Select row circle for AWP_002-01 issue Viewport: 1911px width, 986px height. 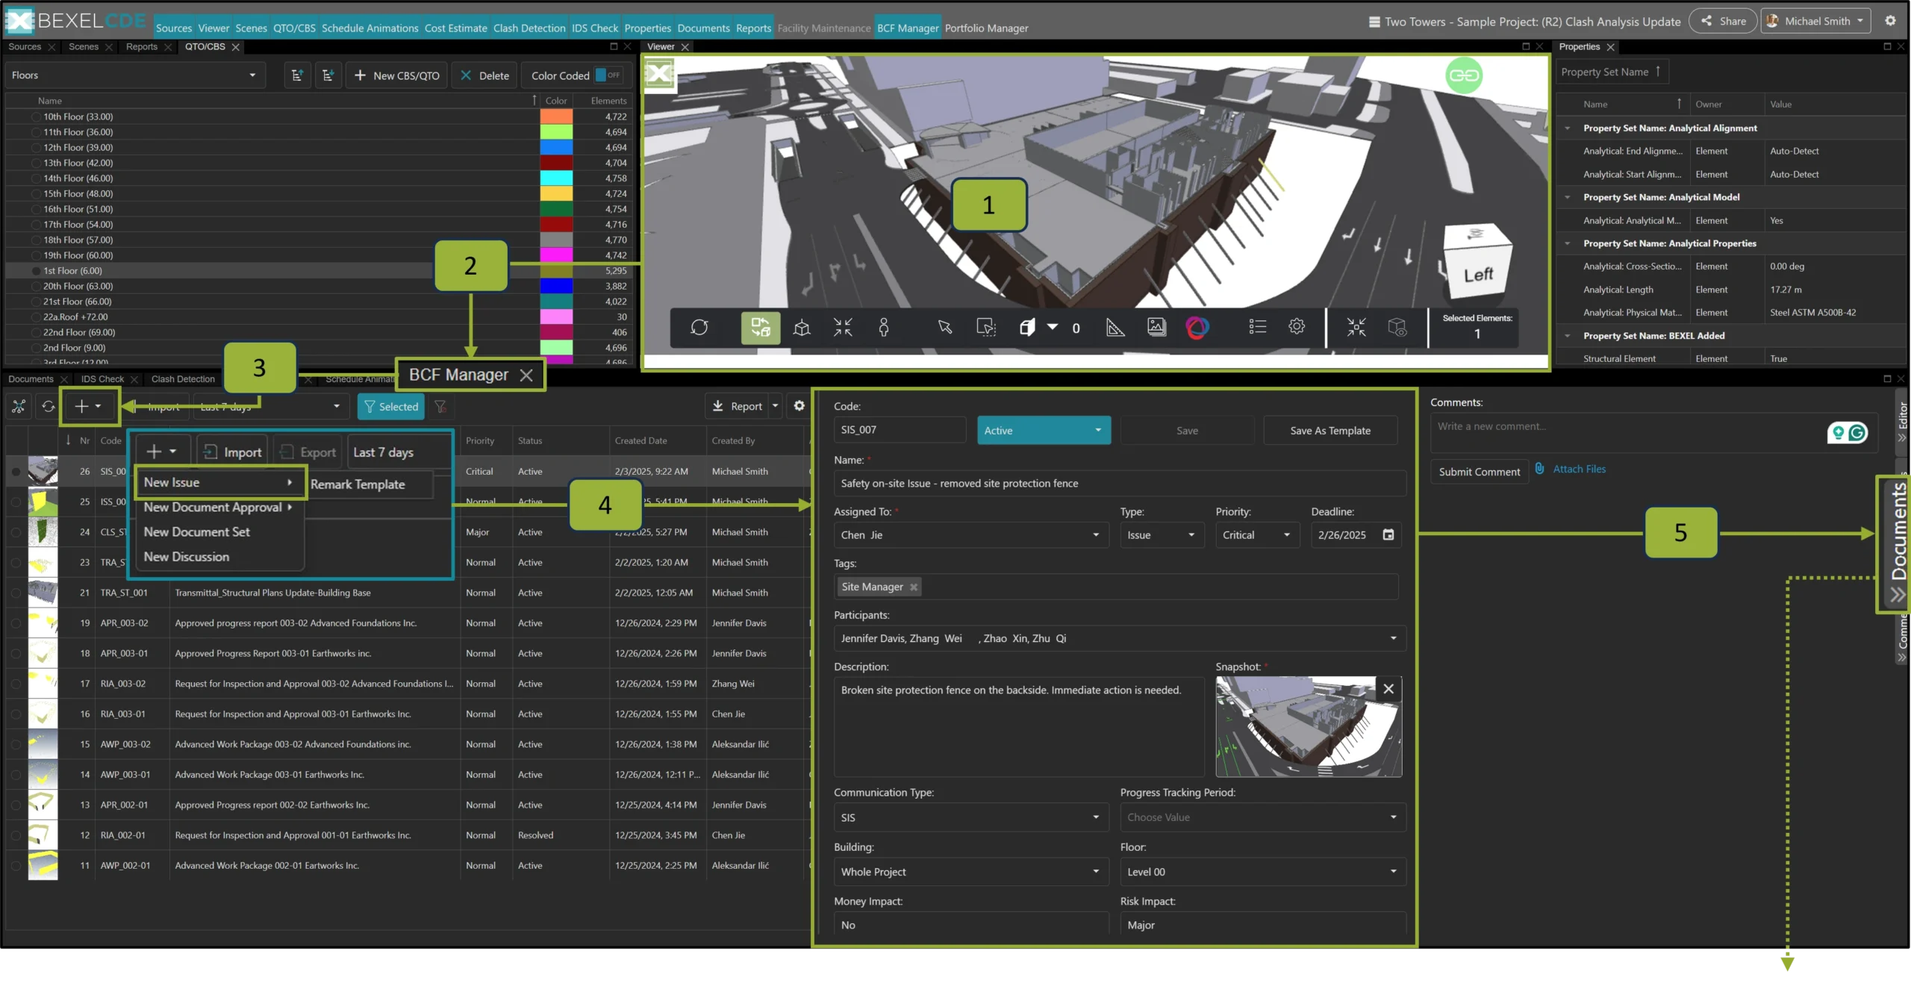point(16,866)
